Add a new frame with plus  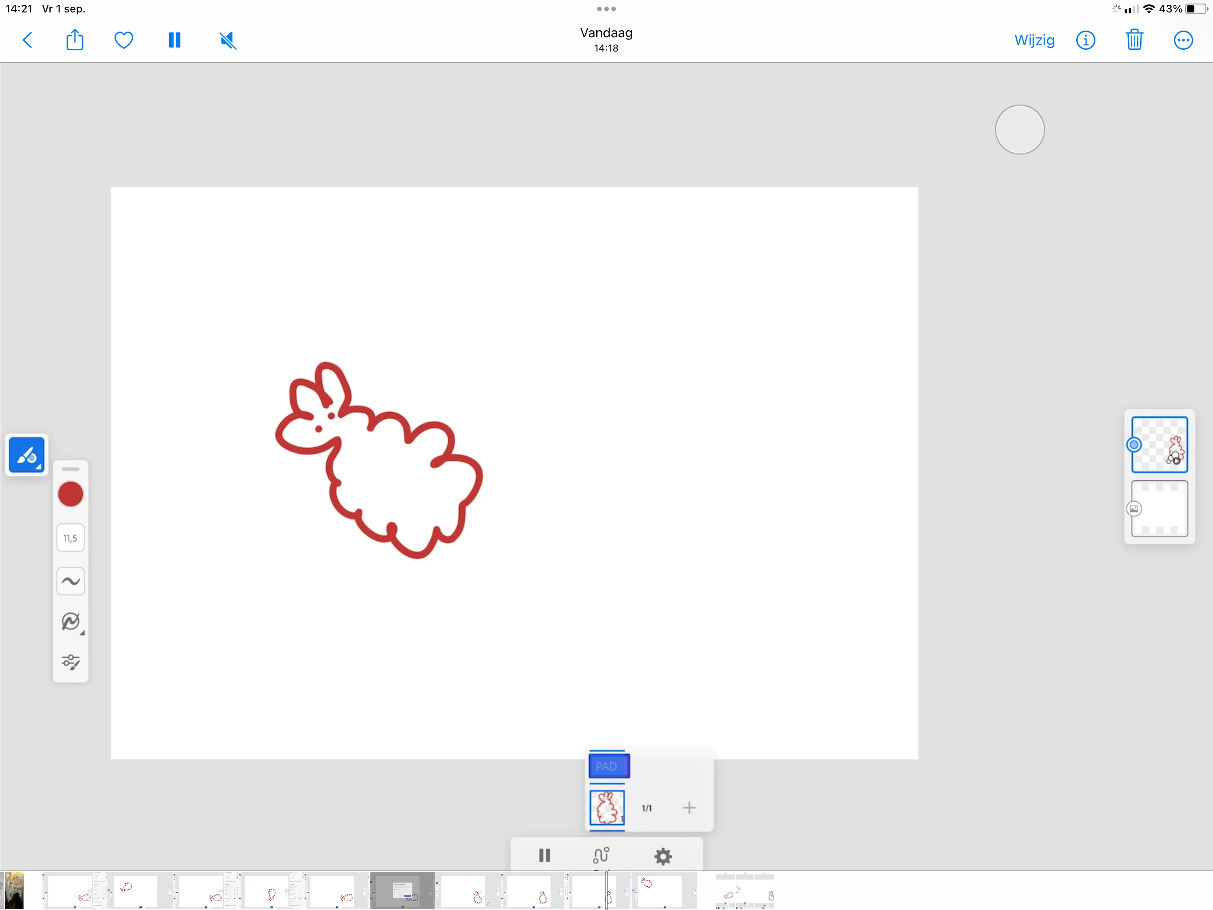(689, 807)
